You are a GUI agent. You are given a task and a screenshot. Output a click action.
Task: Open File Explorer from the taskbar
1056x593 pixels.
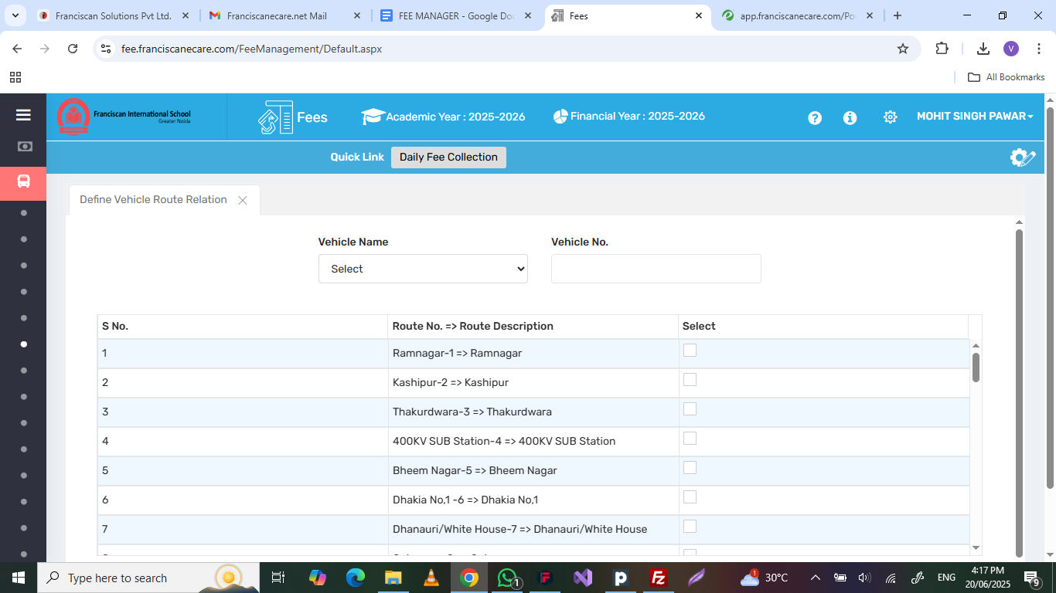pos(393,578)
